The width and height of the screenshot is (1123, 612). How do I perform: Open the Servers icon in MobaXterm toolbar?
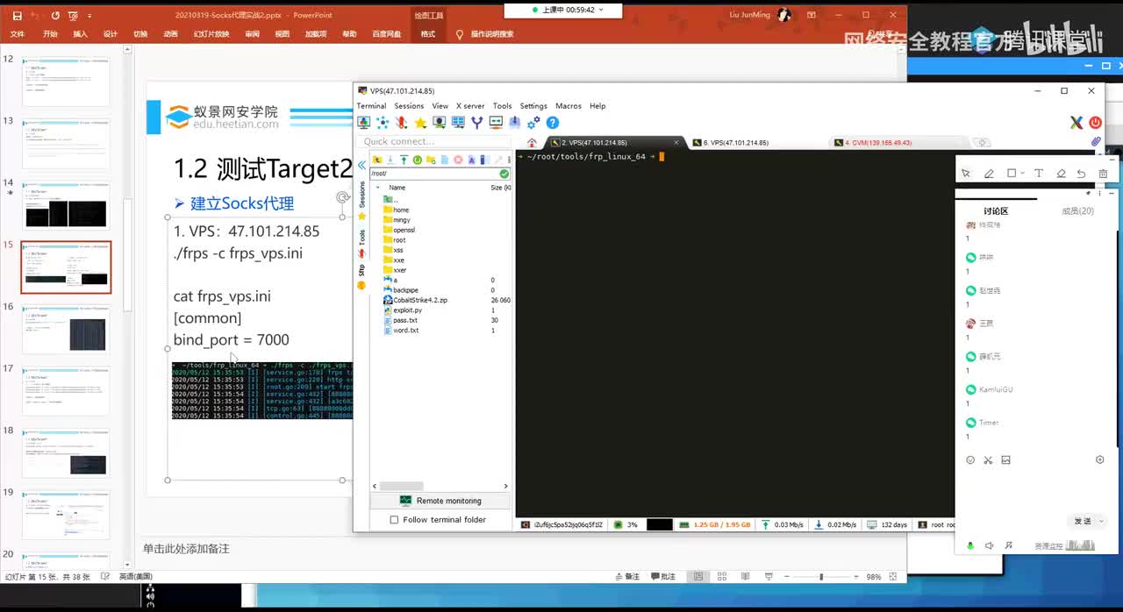coord(383,123)
